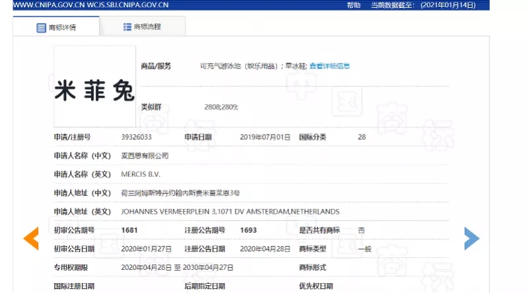Screen dimensions: 528x293
Task: Go to next trademark with blue arrow
Action: coord(471,238)
